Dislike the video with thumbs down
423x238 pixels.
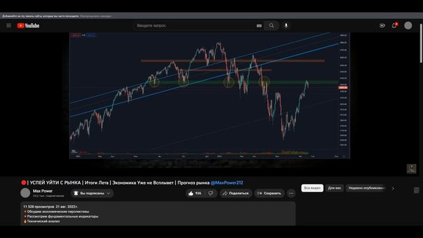point(211,193)
